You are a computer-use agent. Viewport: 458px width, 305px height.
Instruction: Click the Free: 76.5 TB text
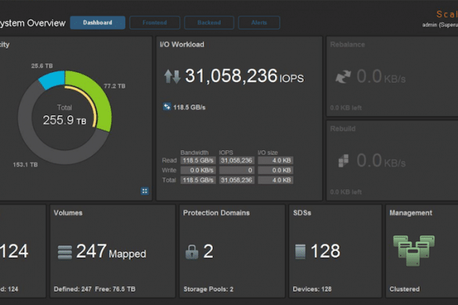point(115,289)
